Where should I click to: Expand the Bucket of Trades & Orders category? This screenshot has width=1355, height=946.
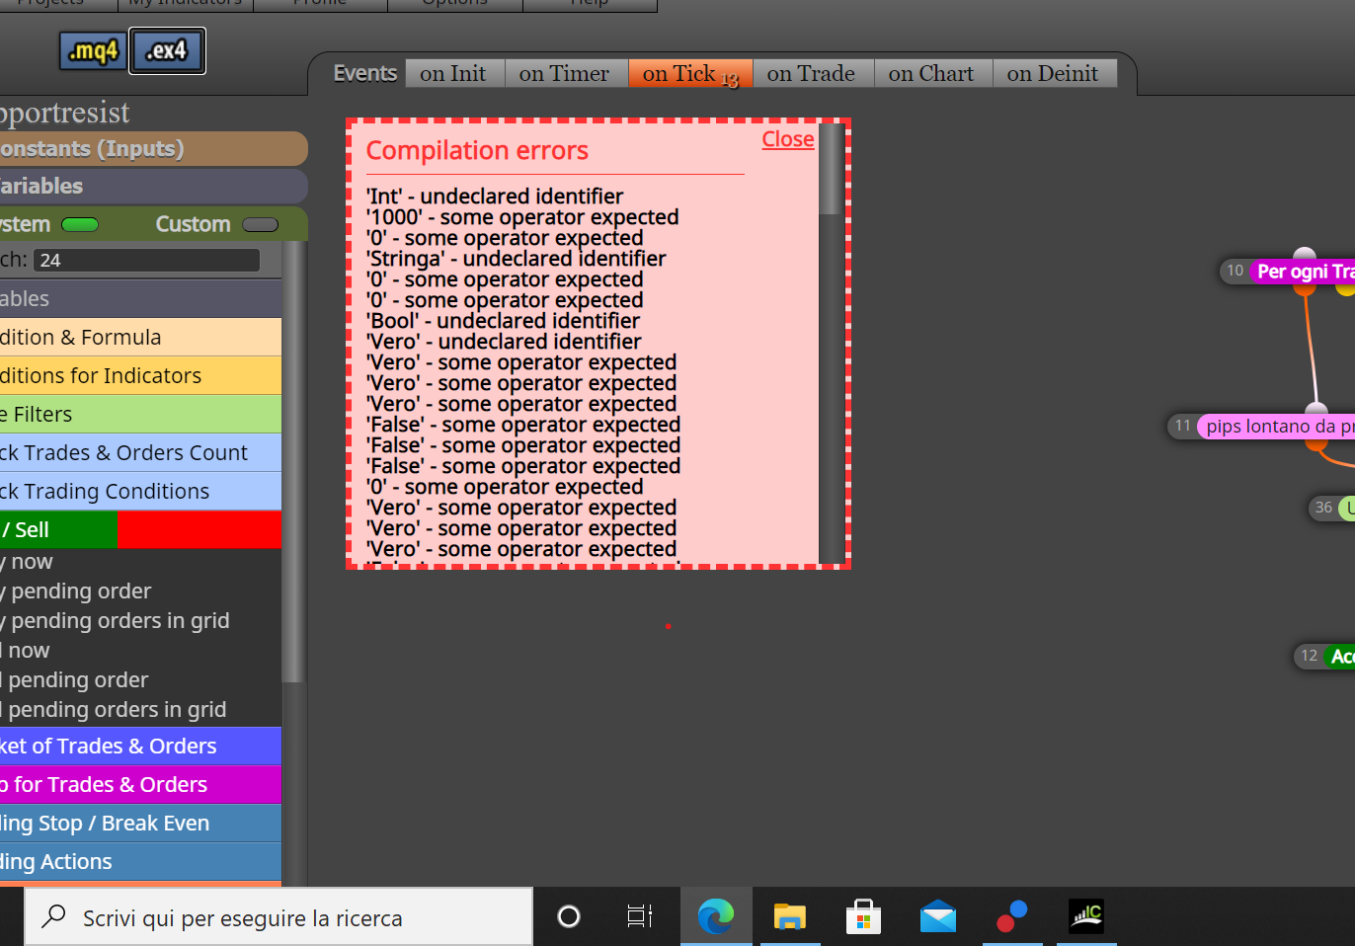coord(140,746)
